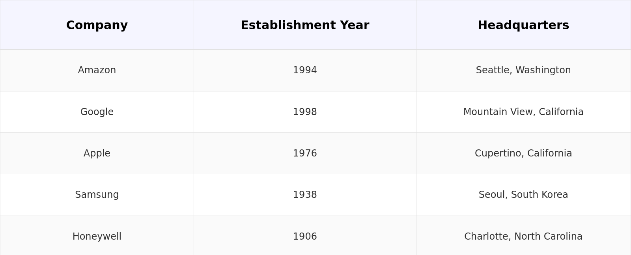Click the 1994 establishment year cell

(x=305, y=70)
